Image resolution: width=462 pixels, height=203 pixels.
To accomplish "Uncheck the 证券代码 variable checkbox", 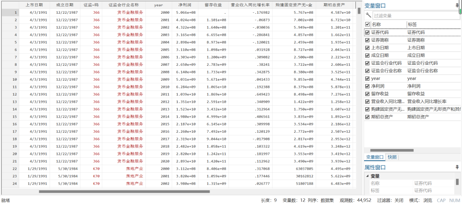I will [367, 32].
